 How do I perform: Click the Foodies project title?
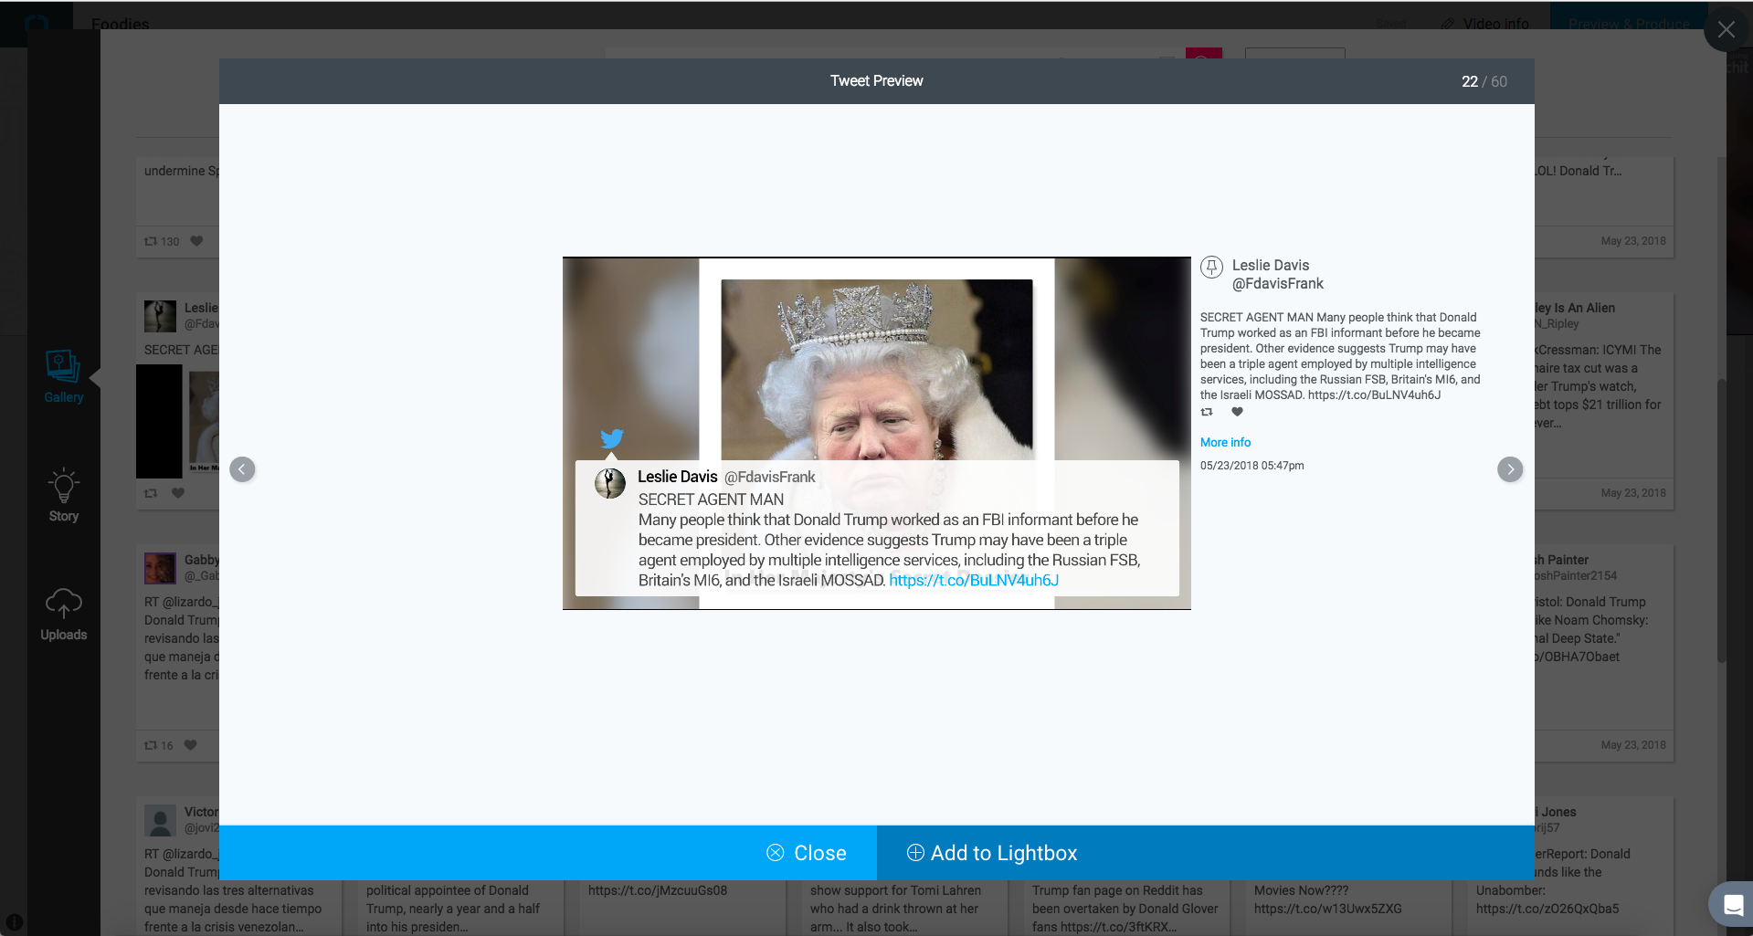click(121, 24)
